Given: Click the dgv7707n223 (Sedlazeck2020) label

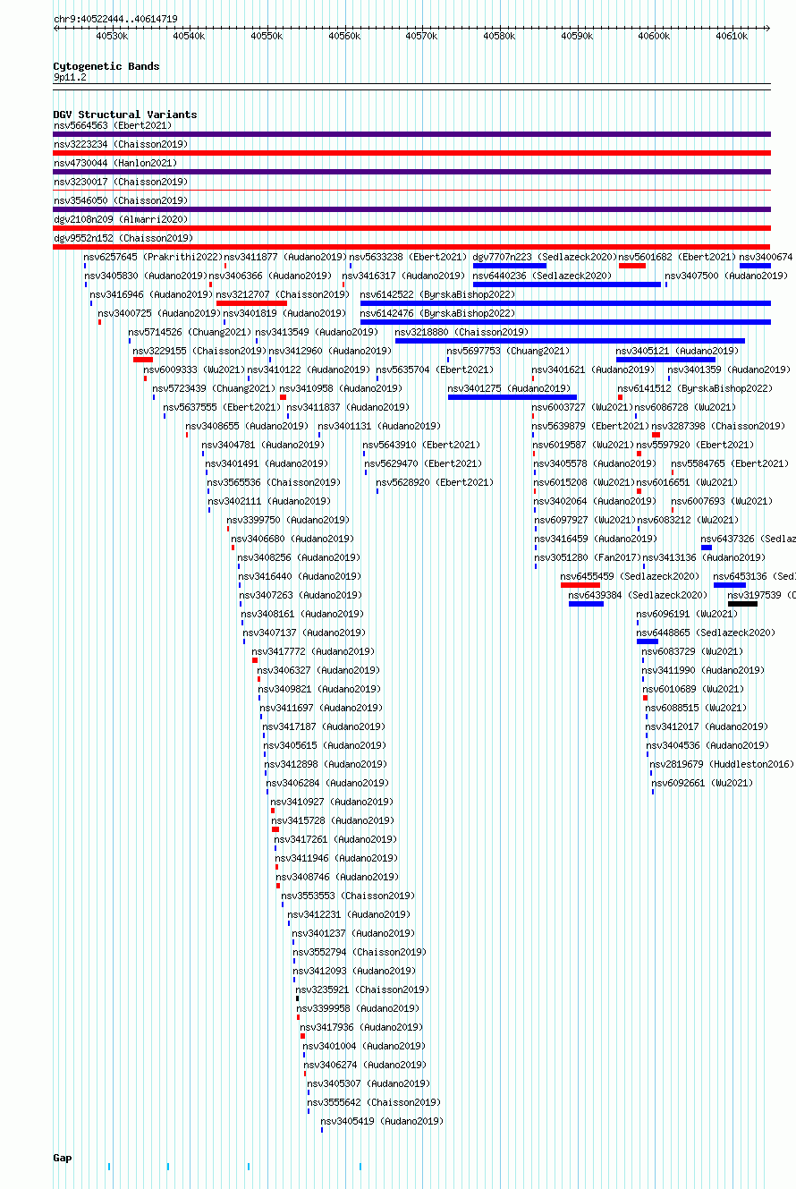Looking at the screenshot, I should pyautogui.click(x=545, y=258).
